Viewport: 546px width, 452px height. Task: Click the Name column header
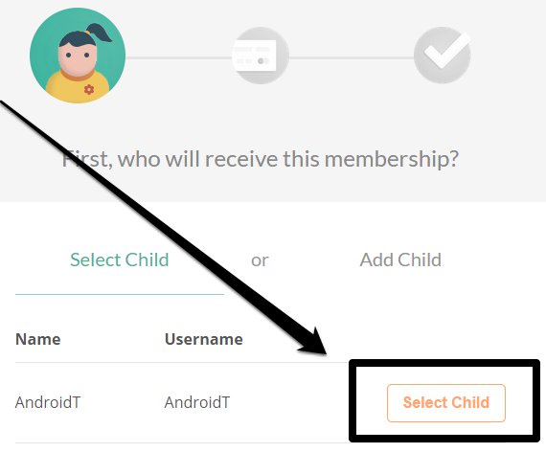click(38, 339)
